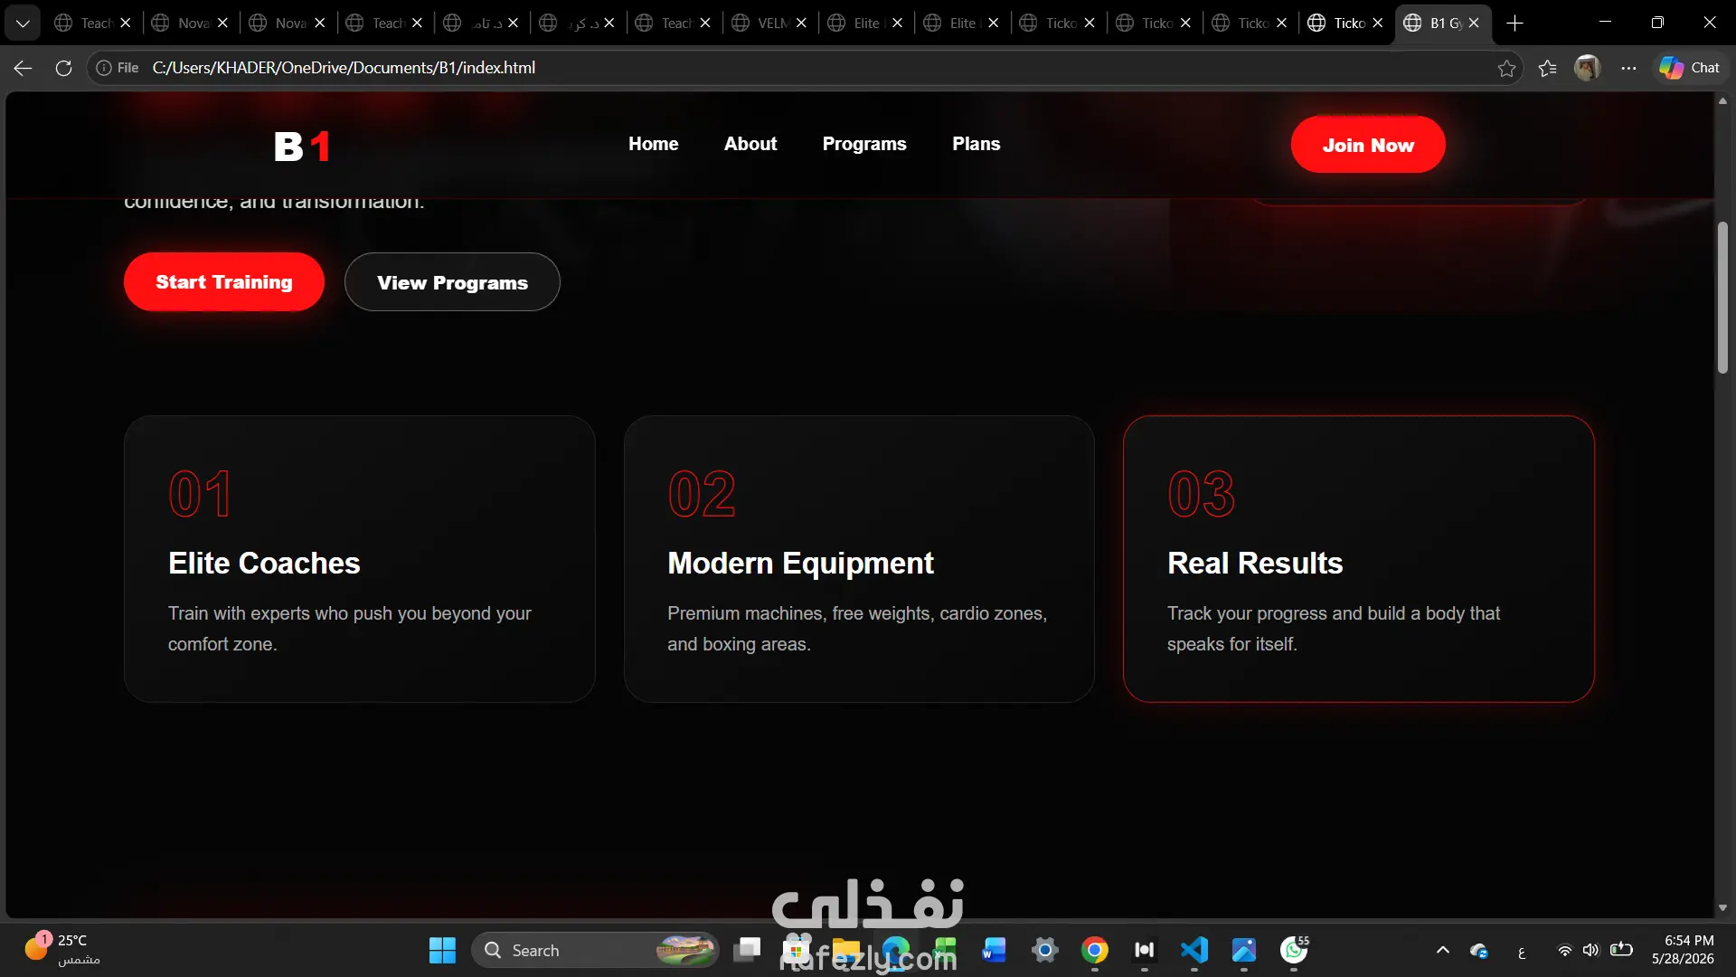Click the scrollbar down arrow
The height and width of the screenshot is (977, 1736).
pyautogui.click(x=1722, y=907)
